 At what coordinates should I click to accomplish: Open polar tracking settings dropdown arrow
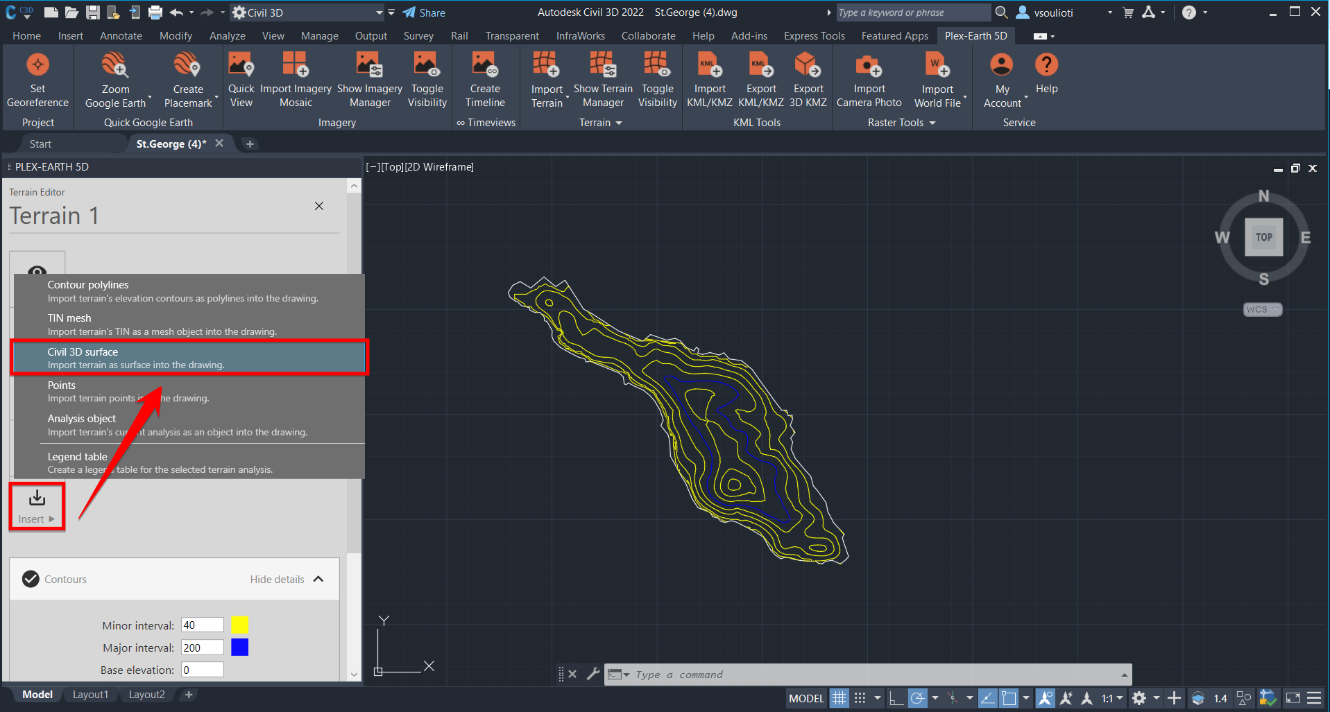[935, 698]
